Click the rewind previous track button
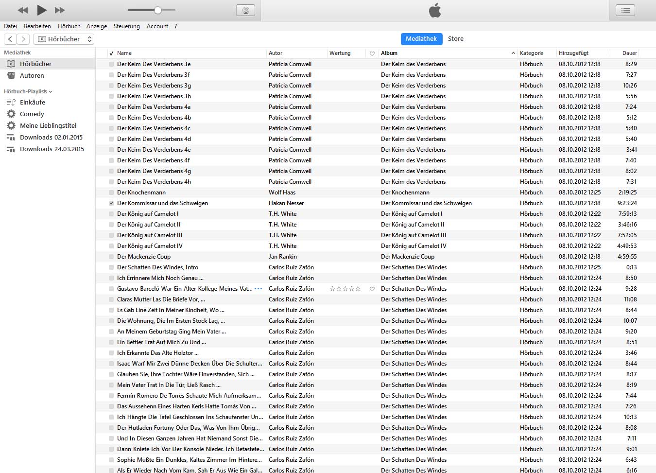The height and width of the screenshot is (473, 656). pos(22,10)
